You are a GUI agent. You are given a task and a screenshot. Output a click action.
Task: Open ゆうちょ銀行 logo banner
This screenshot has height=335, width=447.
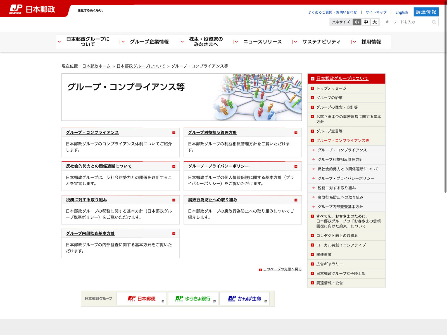[x=193, y=299]
